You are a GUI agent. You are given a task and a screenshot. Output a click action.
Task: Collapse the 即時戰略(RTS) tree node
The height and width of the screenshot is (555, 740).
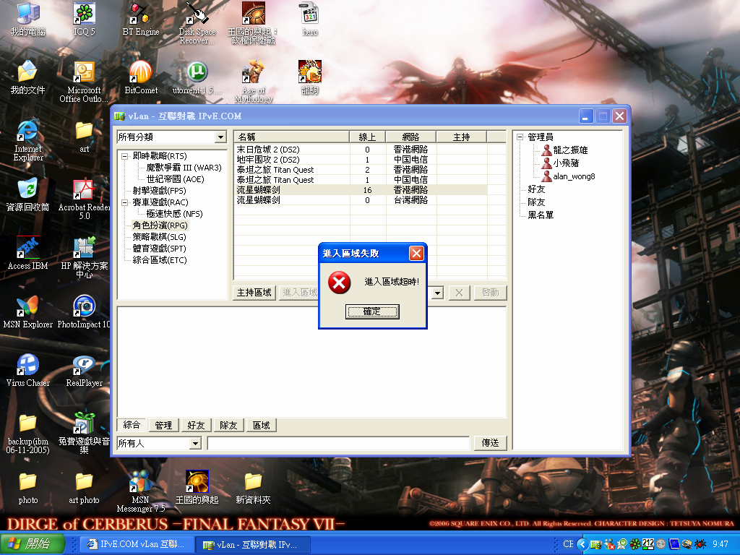coord(124,156)
